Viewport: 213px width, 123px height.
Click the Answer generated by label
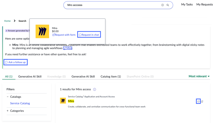tap(17, 31)
